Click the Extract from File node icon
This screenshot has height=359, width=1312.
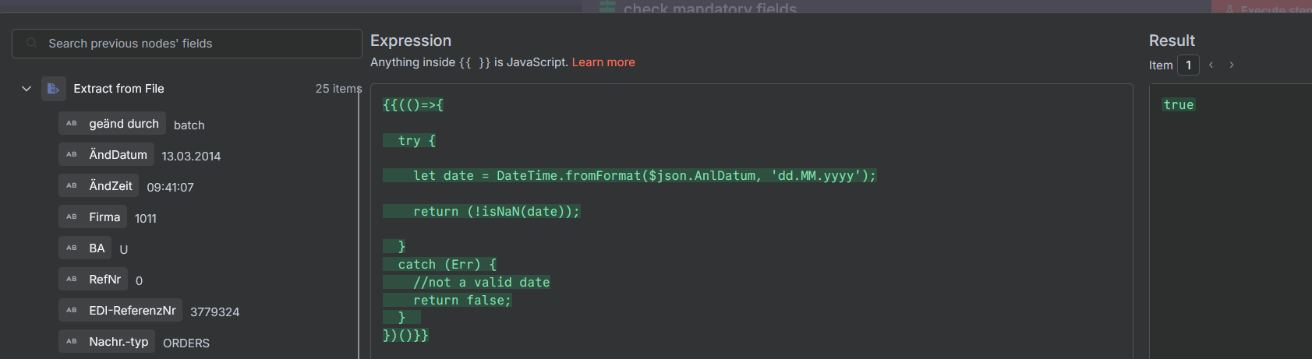click(53, 89)
